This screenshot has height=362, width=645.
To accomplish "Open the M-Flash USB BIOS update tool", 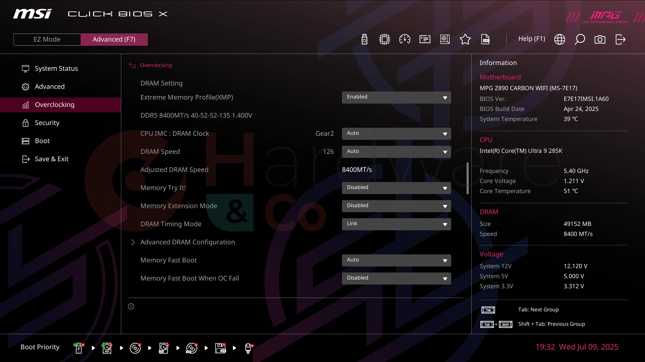I will (x=364, y=39).
